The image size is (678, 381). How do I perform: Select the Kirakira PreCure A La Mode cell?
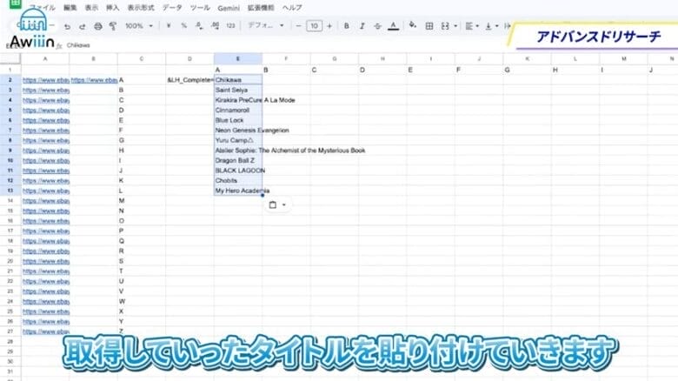pos(238,100)
